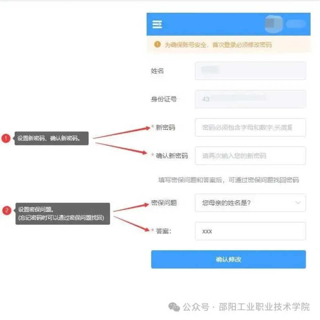Click the orange warning icon in the notice bar
Viewport: 320px width, 320px height.
coord(157,44)
